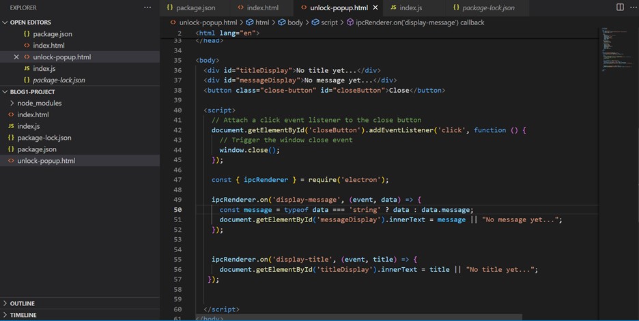
Task: Select the script breadcrumb item
Action: [x=328, y=22]
